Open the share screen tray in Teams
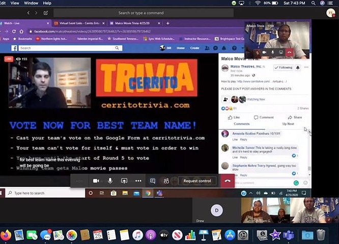This screenshot has width=339, height=244. 124,181
